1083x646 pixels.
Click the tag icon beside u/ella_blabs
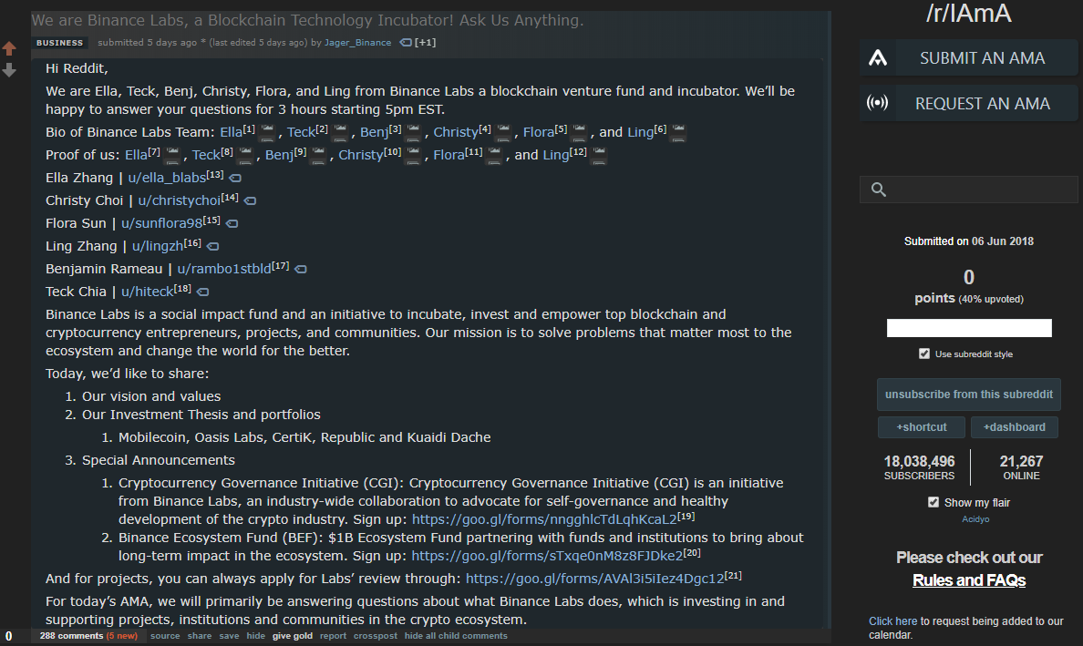pyautogui.click(x=235, y=178)
